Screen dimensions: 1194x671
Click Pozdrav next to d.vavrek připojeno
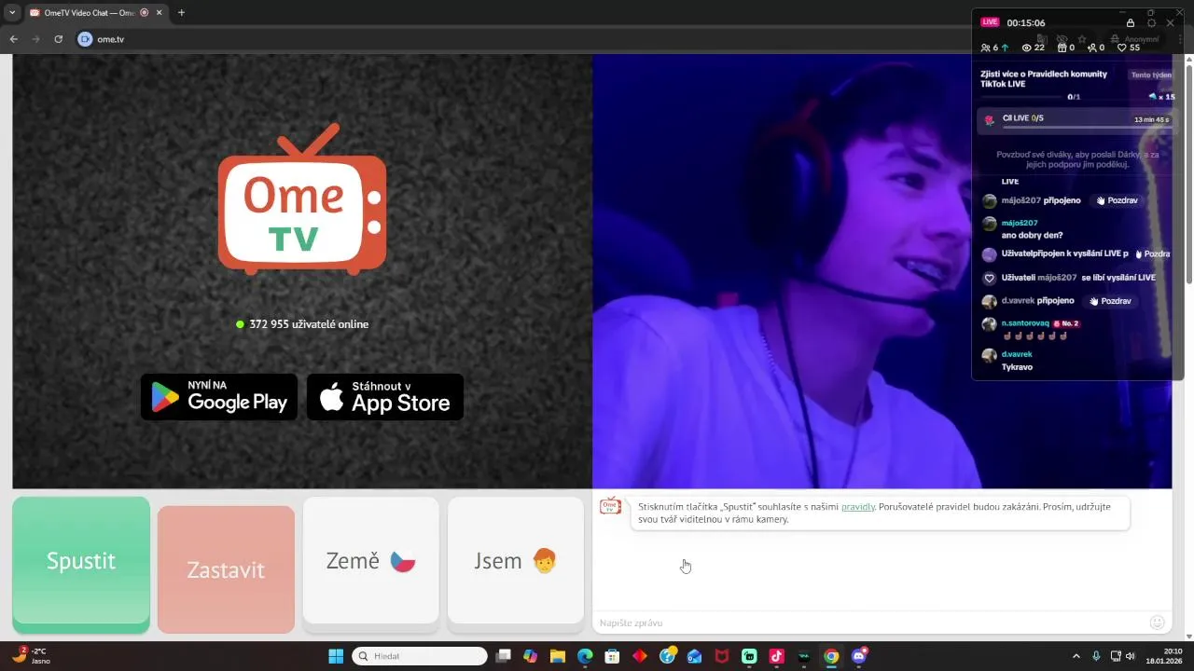(1111, 301)
